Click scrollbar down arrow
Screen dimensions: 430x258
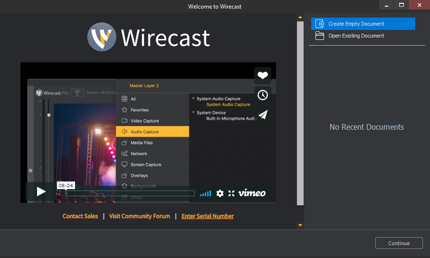[x=300, y=225]
